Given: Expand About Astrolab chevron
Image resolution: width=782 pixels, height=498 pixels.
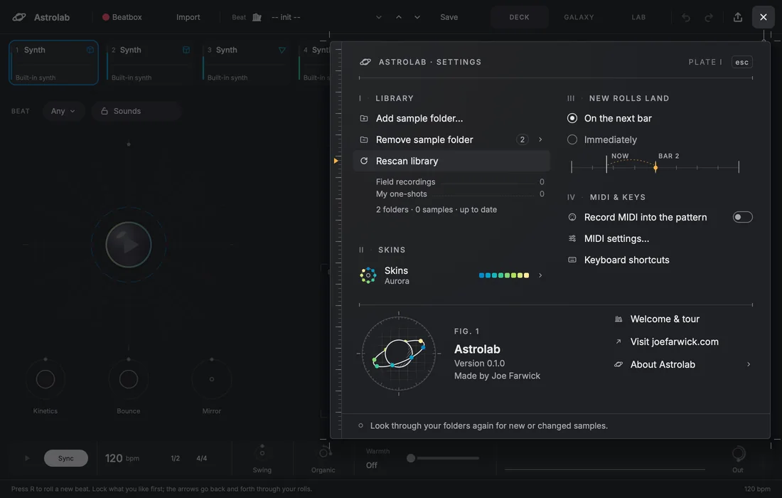Looking at the screenshot, I should tap(748, 364).
